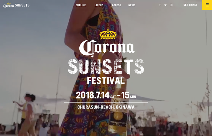Click the Corona Sunsets header logo
The height and width of the screenshot is (136, 212).
click(x=16, y=5)
